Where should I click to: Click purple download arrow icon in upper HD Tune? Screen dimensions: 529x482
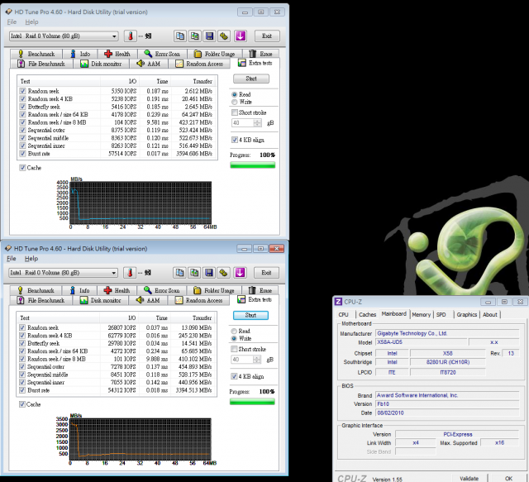241,36
